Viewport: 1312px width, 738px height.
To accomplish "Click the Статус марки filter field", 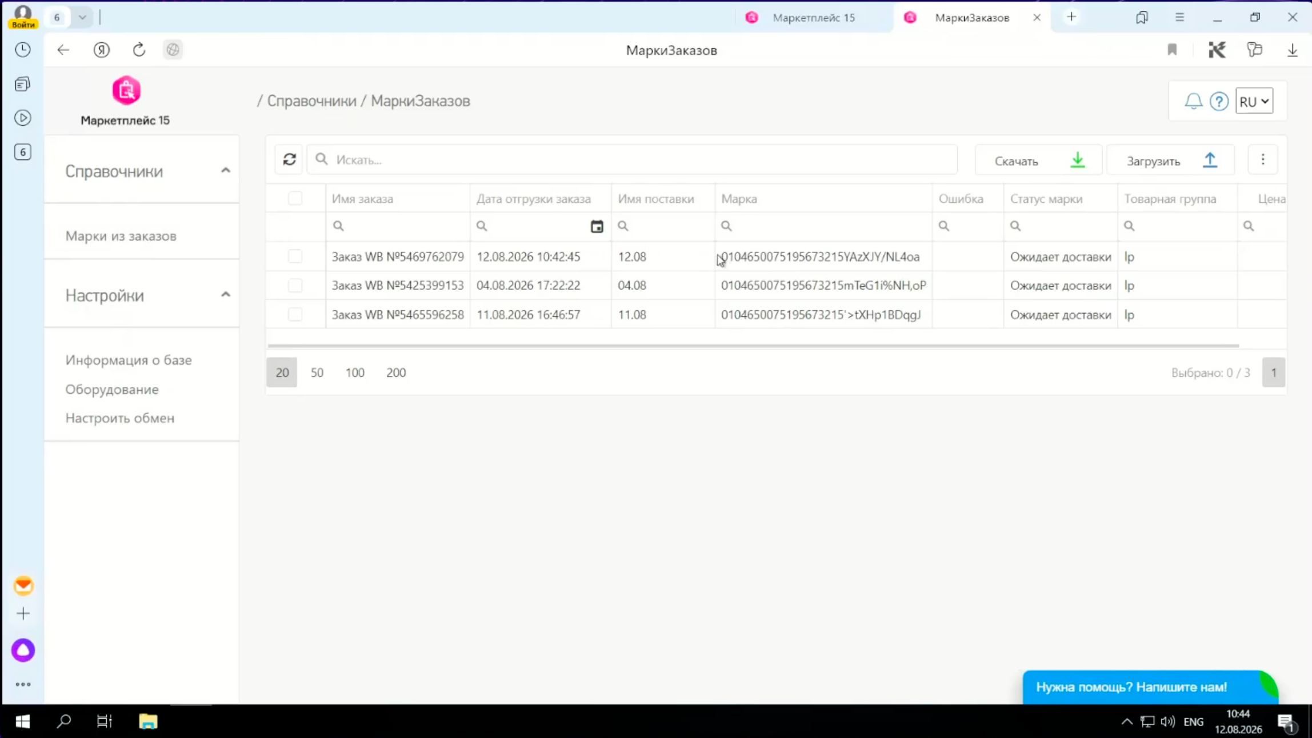I will point(1061,226).
